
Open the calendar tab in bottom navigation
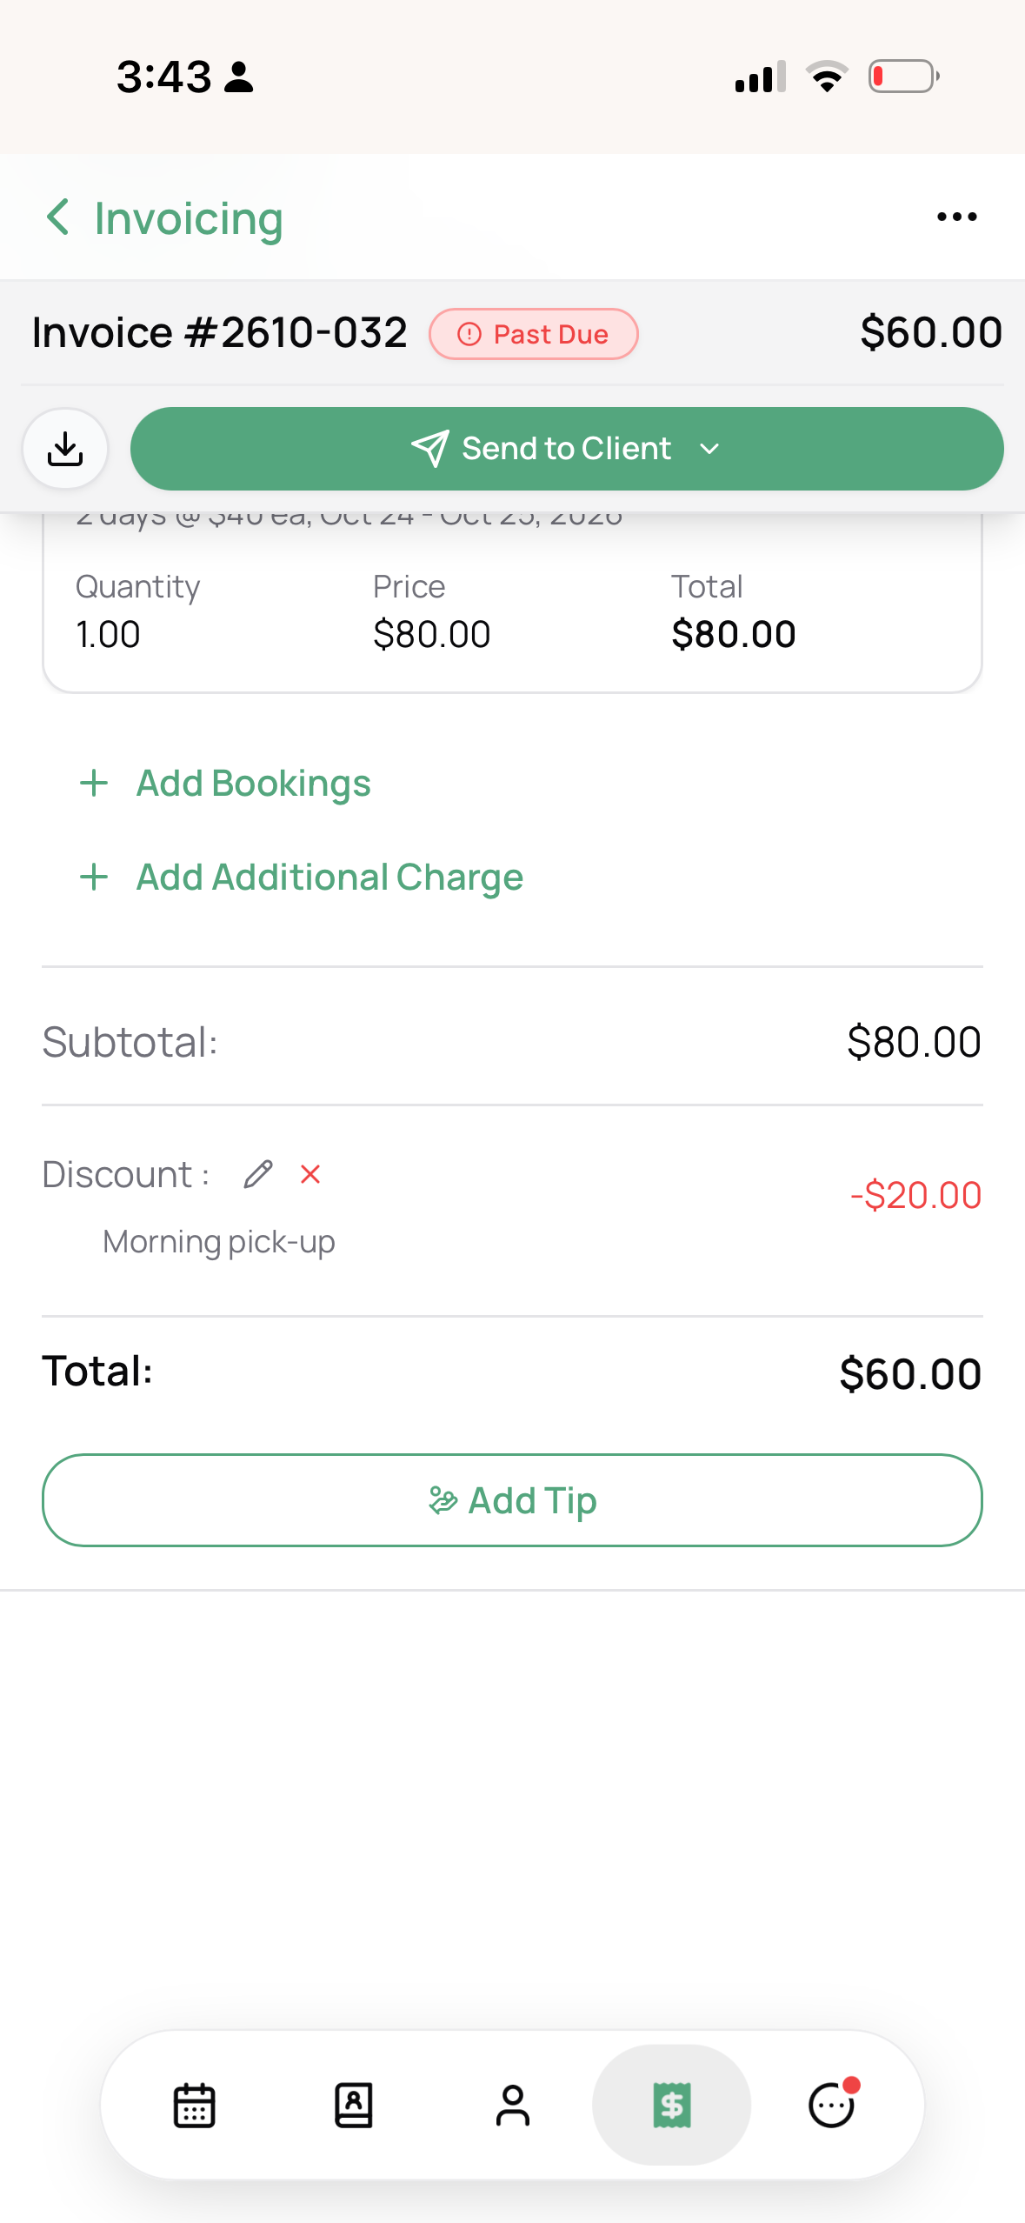point(194,2106)
